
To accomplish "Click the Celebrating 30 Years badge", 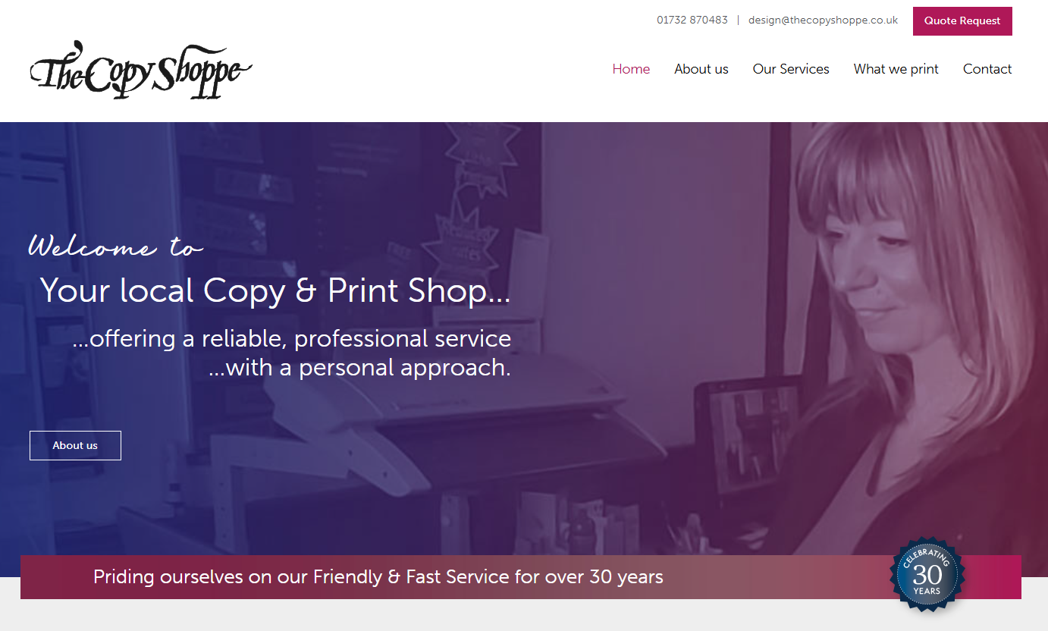I will click(927, 575).
